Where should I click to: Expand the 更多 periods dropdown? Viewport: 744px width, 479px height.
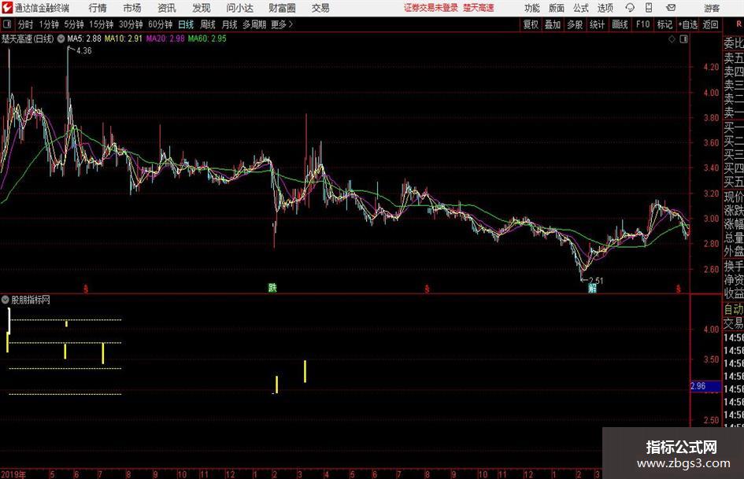[x=283, y=24]
